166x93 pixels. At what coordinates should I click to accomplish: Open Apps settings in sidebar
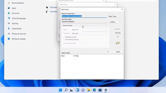click(x=14, y=8)
